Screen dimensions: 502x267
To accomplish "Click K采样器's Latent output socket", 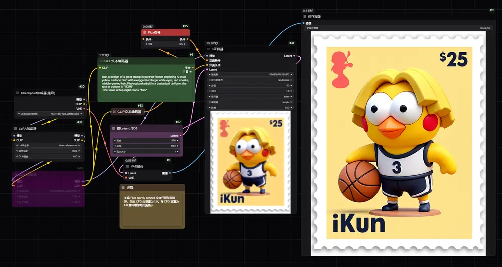I will coord(294,56).
